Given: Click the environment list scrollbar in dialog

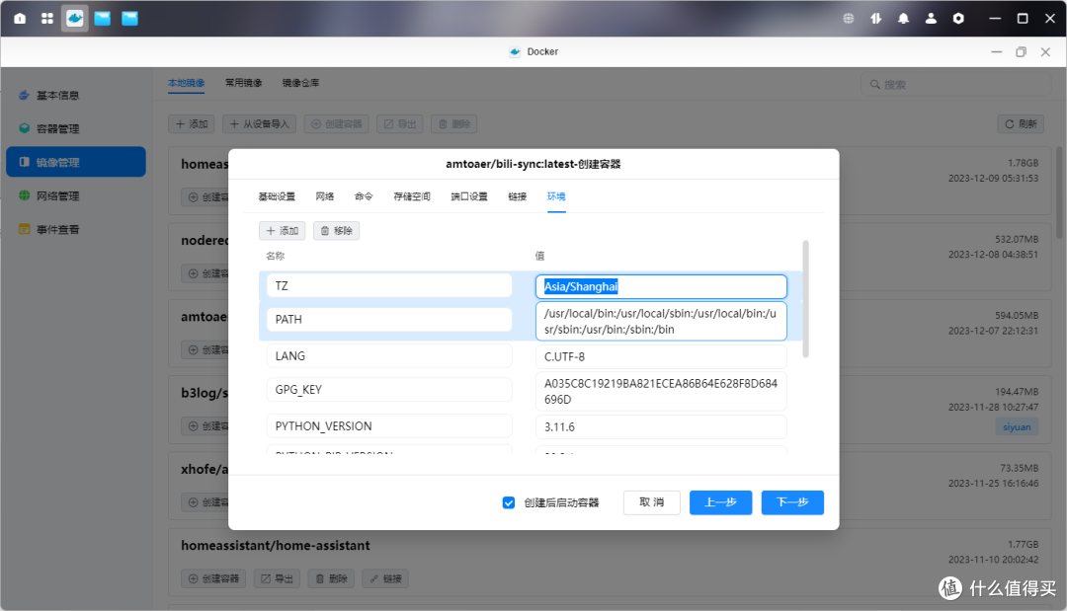Looking at the screenshot, I should (806, 298).
